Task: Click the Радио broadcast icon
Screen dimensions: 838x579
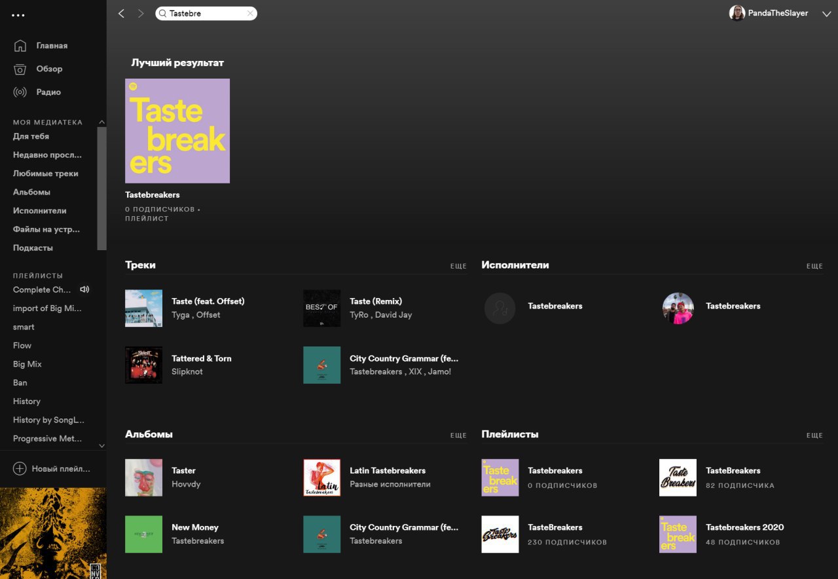Action: (20, 92)
